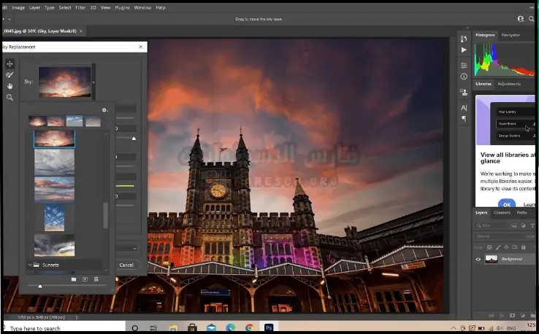This screenshot has height=334, width=539.
Task: Open the Character panel icon
Action: point(464,107)
